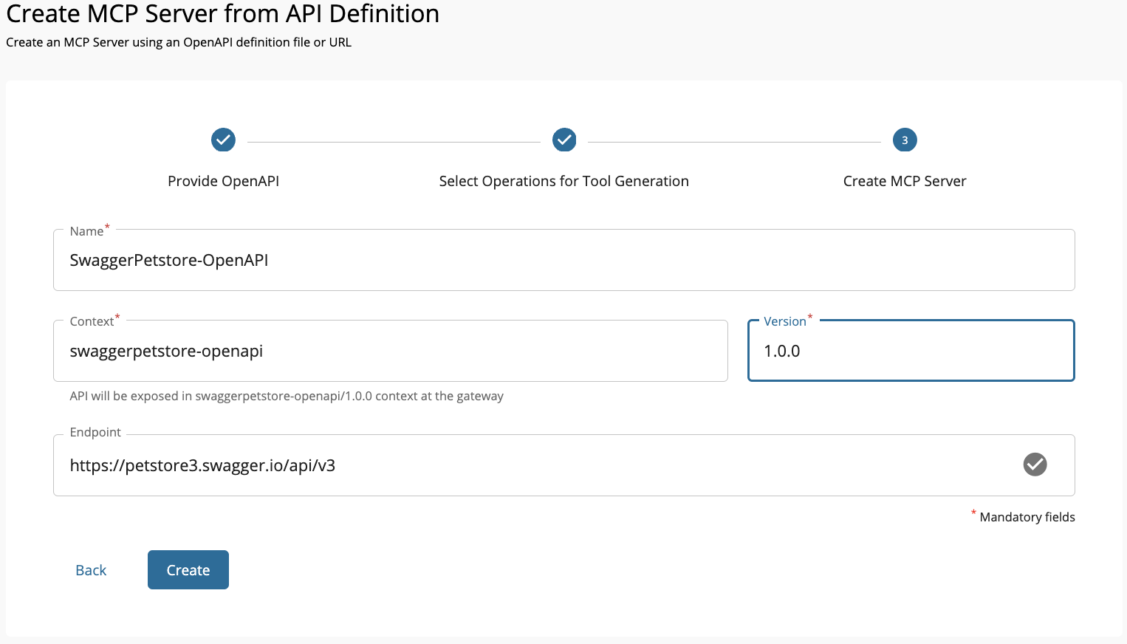Click the asterisk next to Mandatory fields note
Image resolution: width=1127 pixels, height=644 pixels.
tap(973, 513)
